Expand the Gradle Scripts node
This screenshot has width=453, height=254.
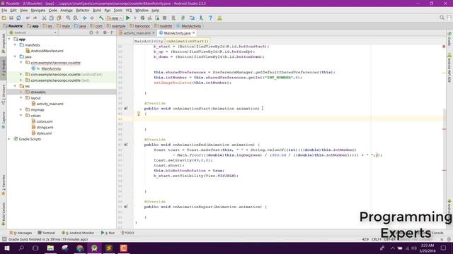[9, 139]
